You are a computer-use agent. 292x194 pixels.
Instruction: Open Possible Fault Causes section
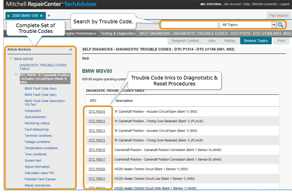point(40,179)
